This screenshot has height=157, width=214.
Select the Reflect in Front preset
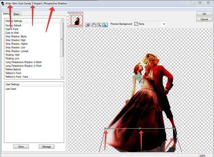pos(13,73)
